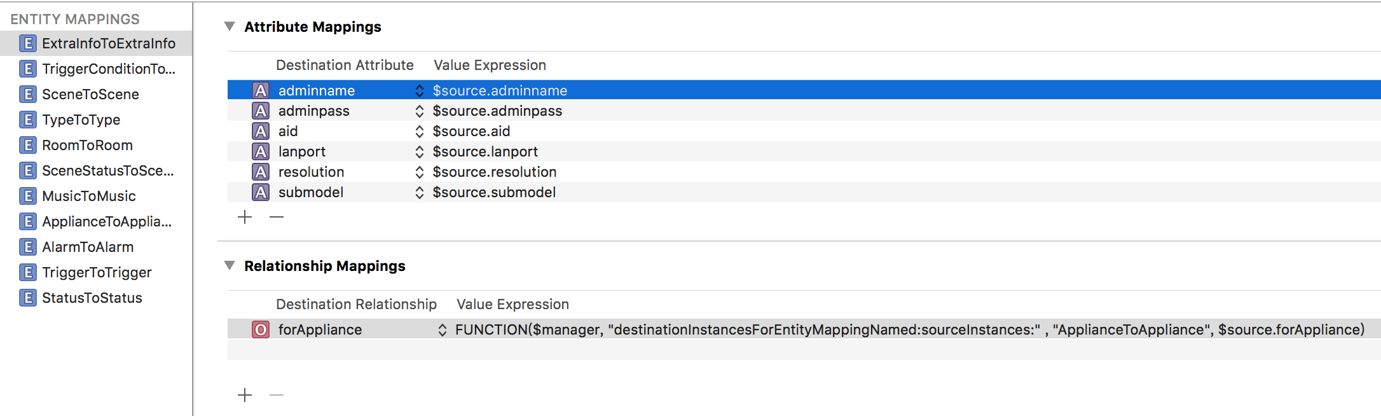Click the adminname attribute icon
This screenshot has height=416, width=1381.
pyautogui.click(x=261, y=90)
